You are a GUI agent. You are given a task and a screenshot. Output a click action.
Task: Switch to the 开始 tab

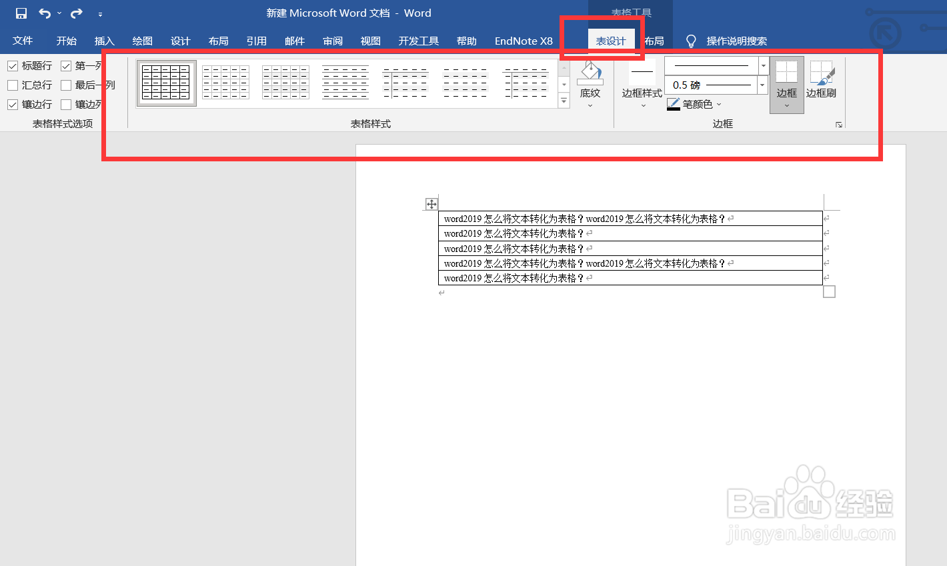pos(66,41)
